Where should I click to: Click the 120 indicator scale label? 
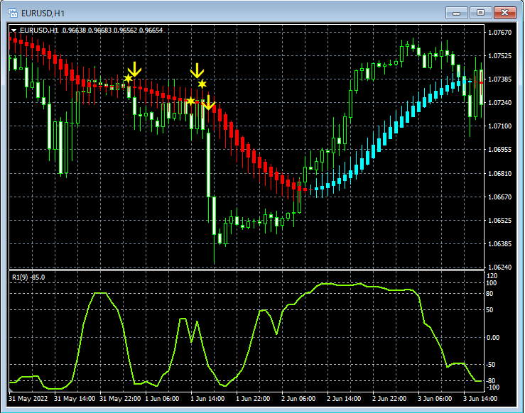tap(492, 276)
